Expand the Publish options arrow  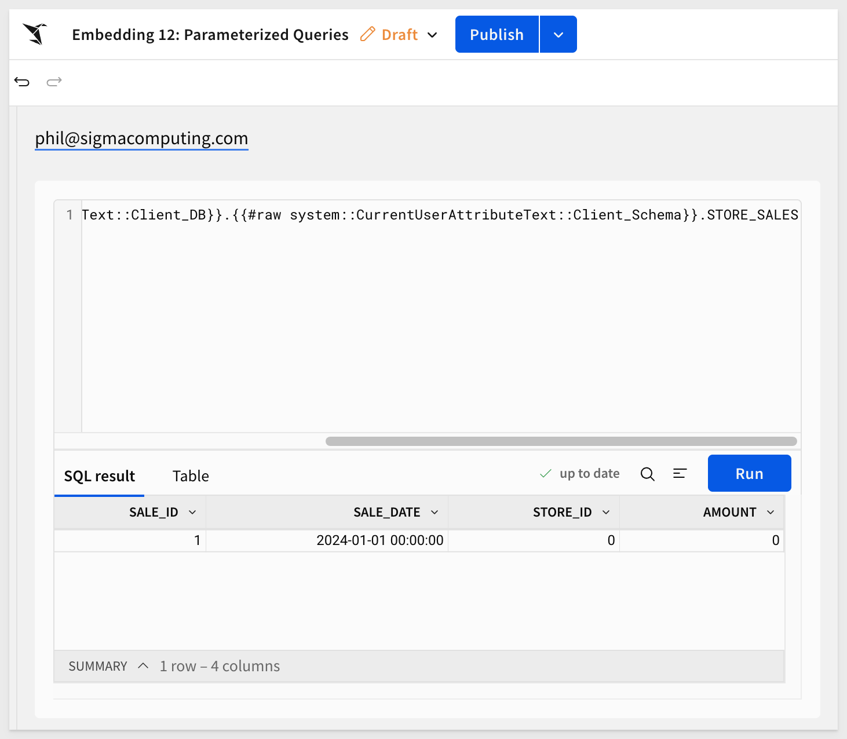click(558, 35)
